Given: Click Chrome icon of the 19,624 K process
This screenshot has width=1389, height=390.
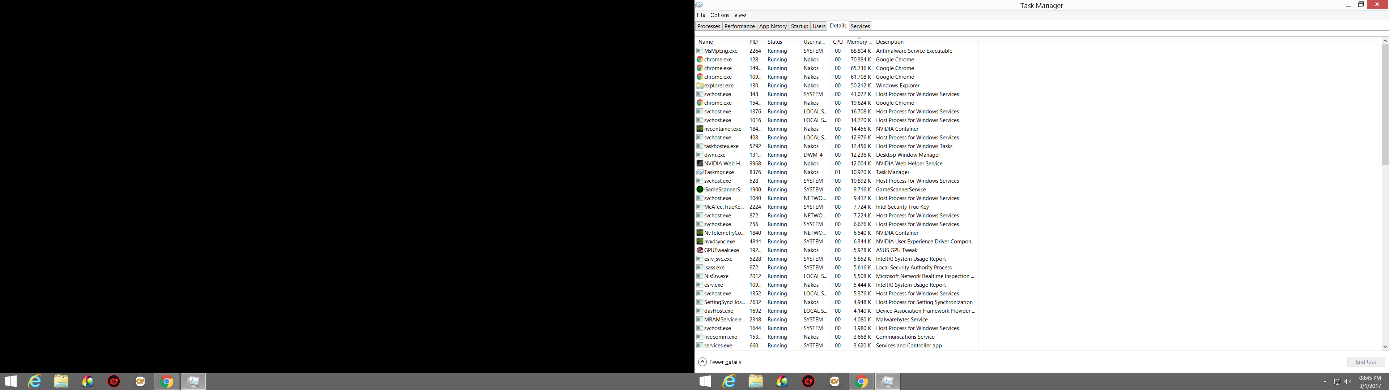Looking at the screenshot, I should coord(699,102).
